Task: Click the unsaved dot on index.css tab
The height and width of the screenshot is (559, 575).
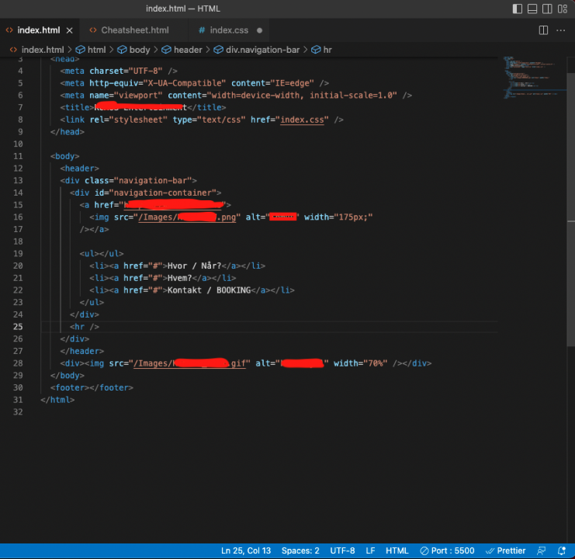Action: pos(259,30)
